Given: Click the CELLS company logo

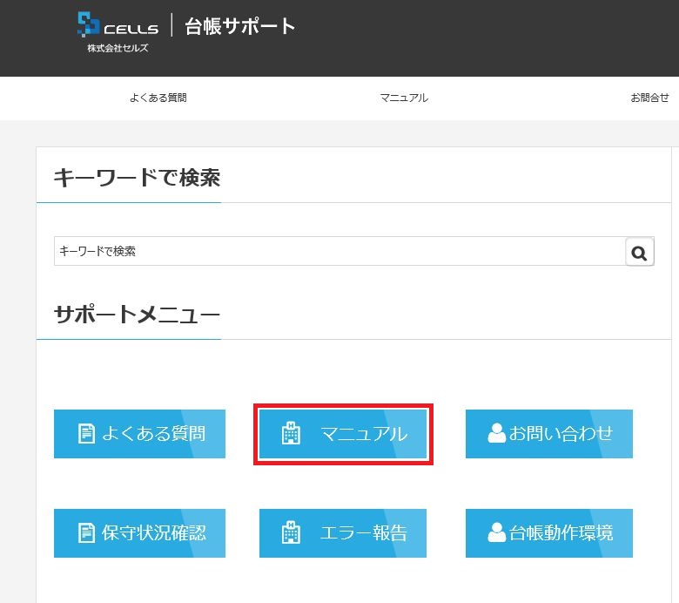Looking at the screenshot, I should [118, 32].
